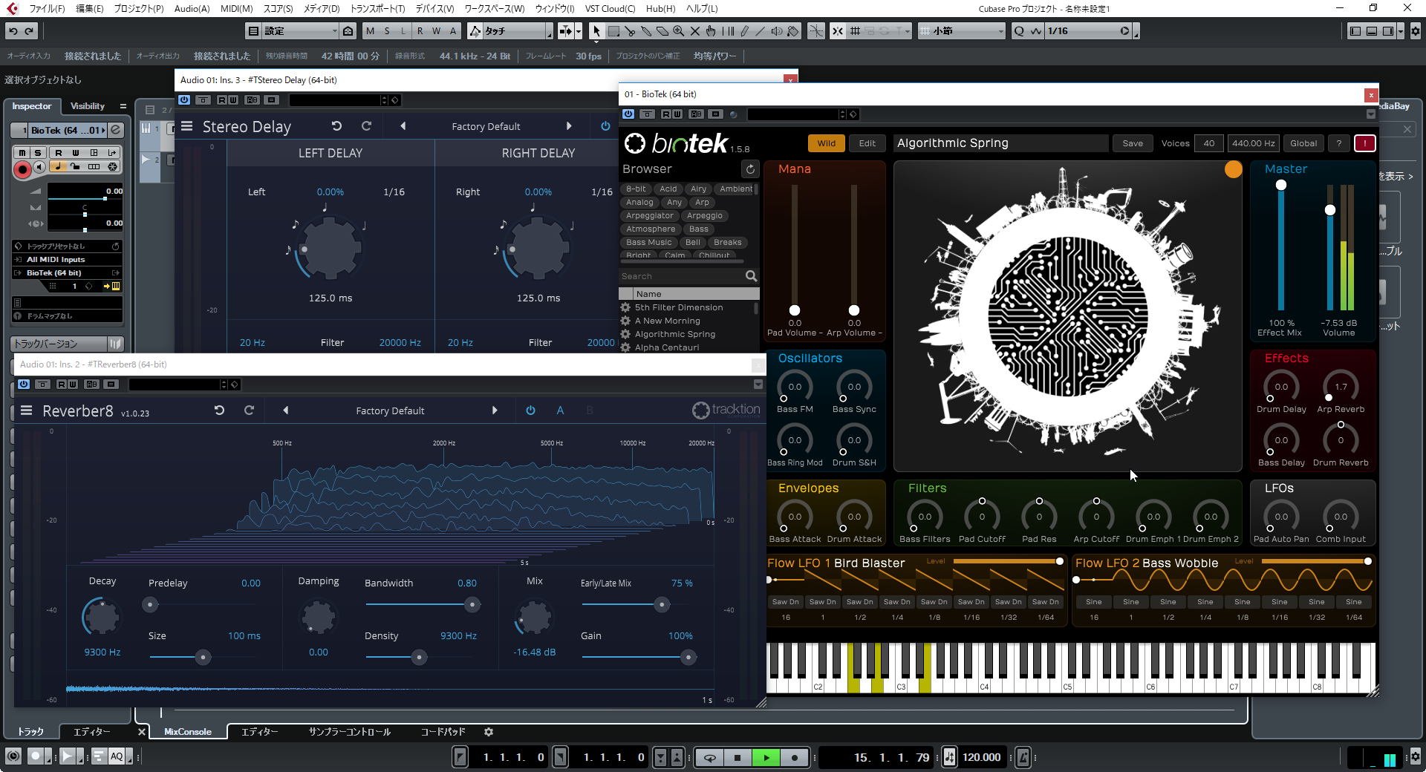Click BioTek help question mark button
The width and height of the screenshot is (1426, 772).
tap(1338, 143)
